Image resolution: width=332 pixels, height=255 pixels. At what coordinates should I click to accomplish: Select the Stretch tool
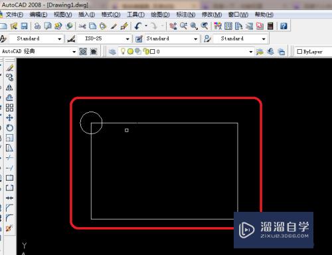pos(10,147)
